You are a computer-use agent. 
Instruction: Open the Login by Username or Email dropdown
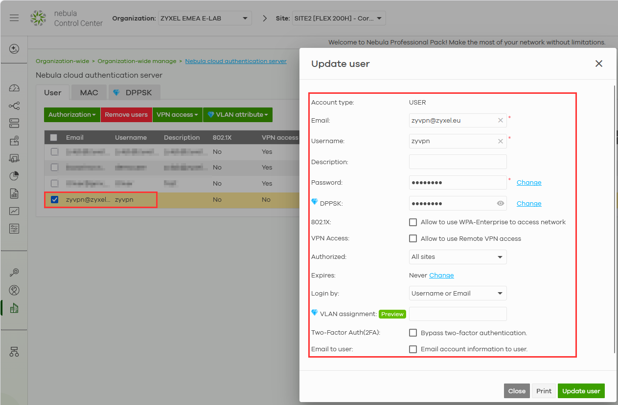click(458, 294)
